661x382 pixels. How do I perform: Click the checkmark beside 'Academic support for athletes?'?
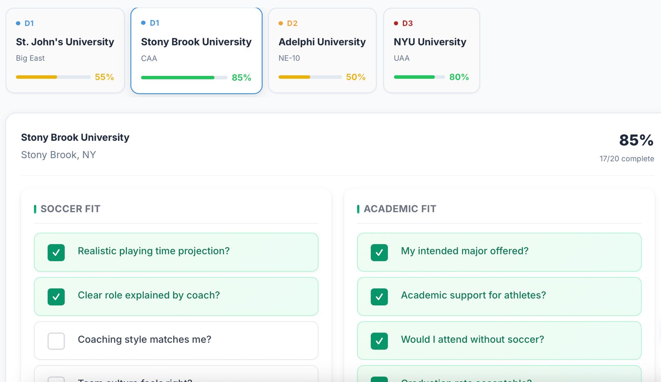click(379, 297)
